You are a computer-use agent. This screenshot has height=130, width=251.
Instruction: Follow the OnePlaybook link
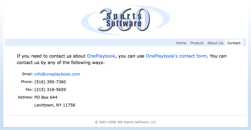point(101,56)
